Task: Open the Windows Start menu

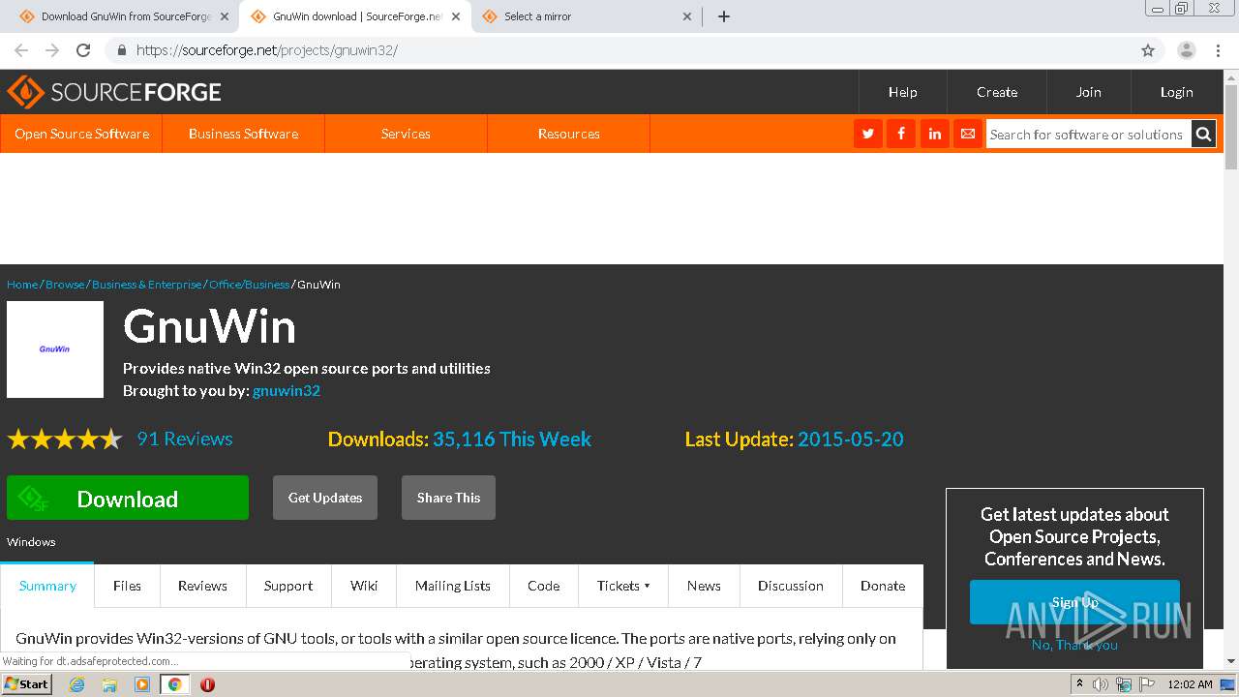Action: 27,684
